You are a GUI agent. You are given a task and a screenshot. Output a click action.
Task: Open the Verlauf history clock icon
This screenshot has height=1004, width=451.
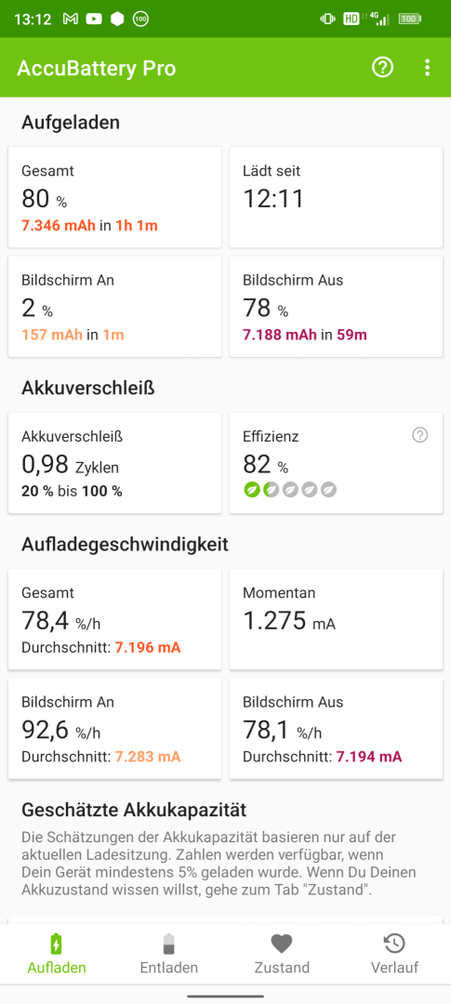click(394, 944)
